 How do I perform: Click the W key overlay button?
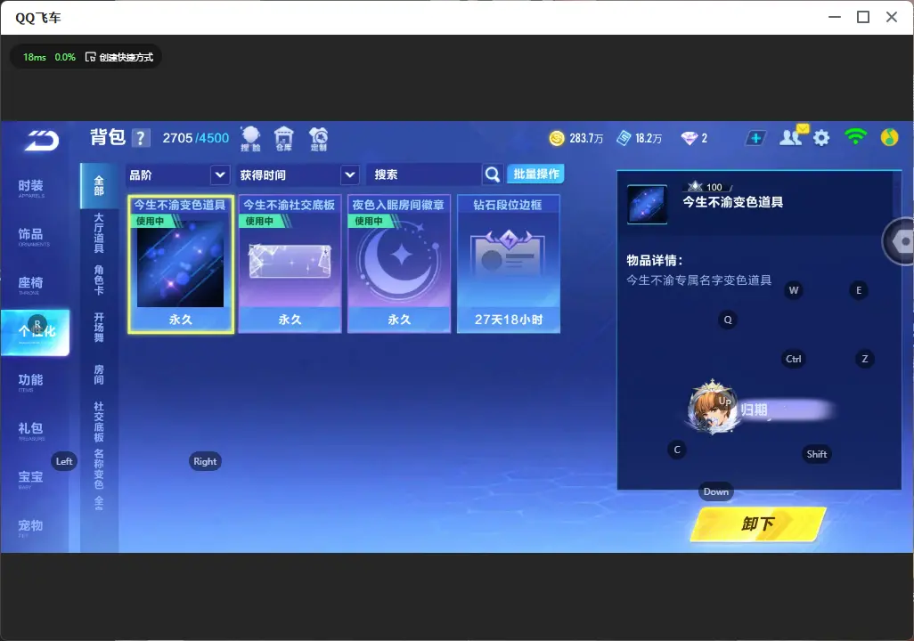[794, 290]
